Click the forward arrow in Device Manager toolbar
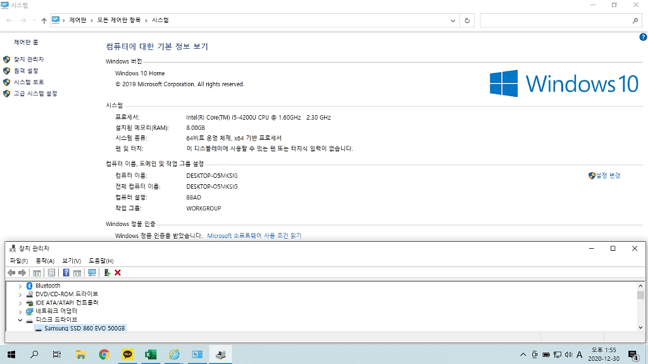Viewport: 648px width, 364px height. tap(22, 273)
